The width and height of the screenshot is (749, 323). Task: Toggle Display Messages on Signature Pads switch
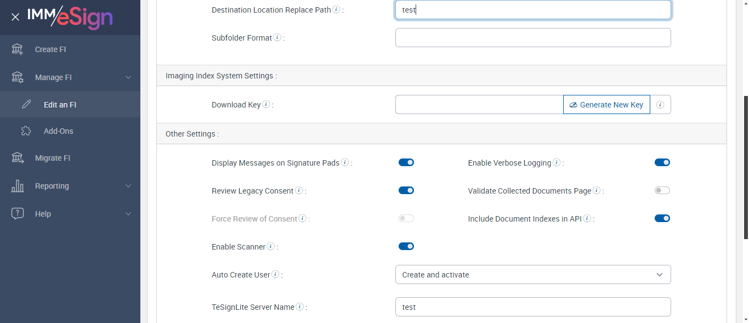pos(406,162)
